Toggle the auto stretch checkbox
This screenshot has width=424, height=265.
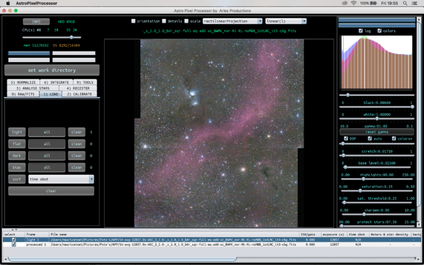[x=370, y=138]
